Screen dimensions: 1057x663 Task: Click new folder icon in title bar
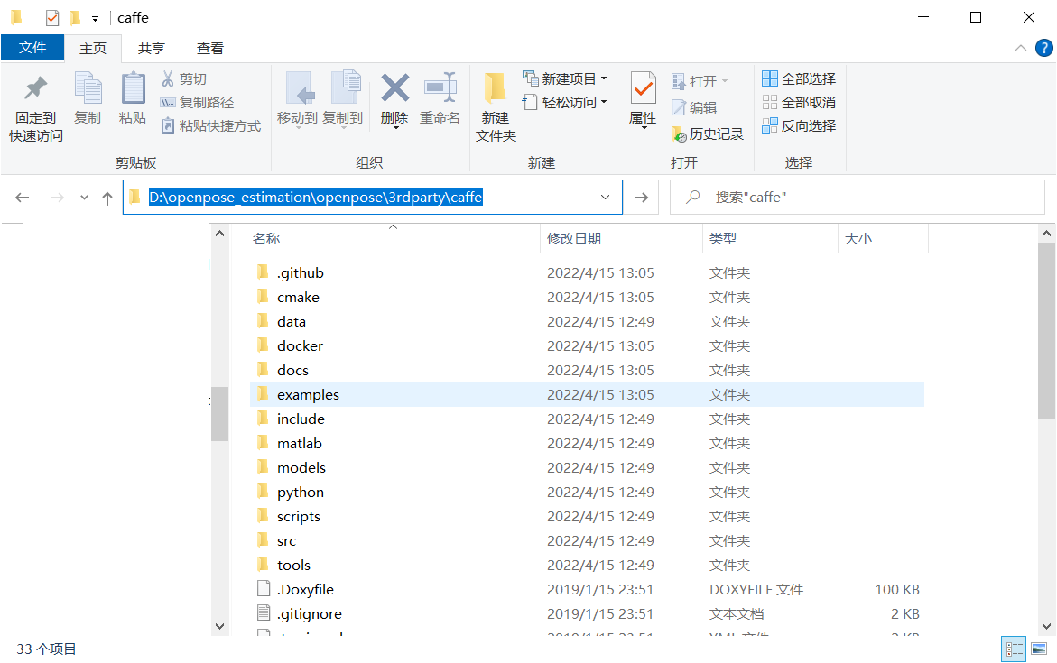[75, 17]
